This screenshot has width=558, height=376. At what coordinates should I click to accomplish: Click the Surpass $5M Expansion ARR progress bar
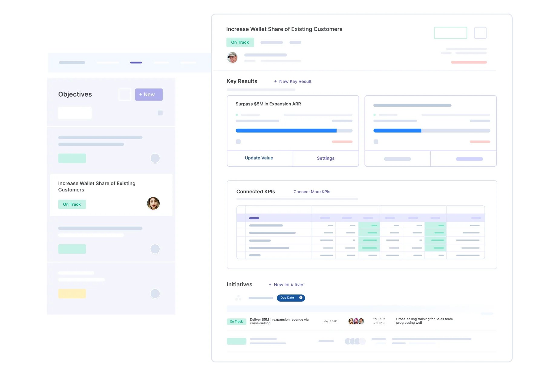[294, 131]
